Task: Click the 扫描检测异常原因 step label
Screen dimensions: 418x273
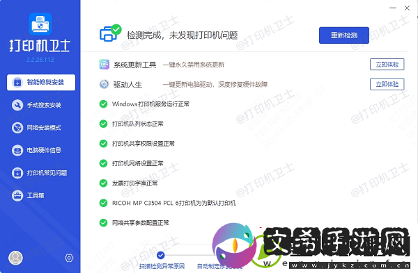Action: (162, 266)
